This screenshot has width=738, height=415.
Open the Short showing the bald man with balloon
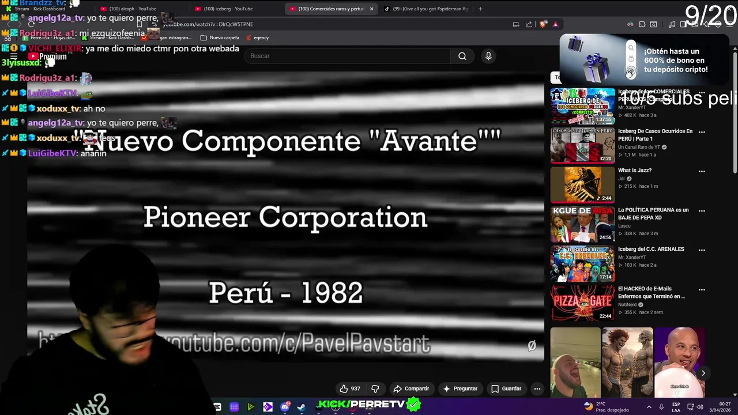point(679,363)
